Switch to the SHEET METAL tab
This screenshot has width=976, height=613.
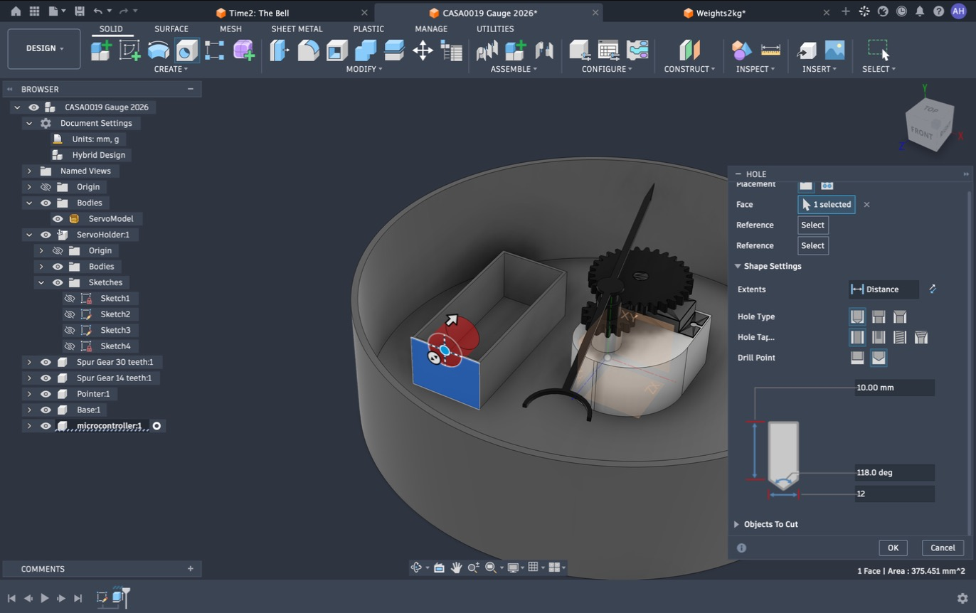click(297, 29)
